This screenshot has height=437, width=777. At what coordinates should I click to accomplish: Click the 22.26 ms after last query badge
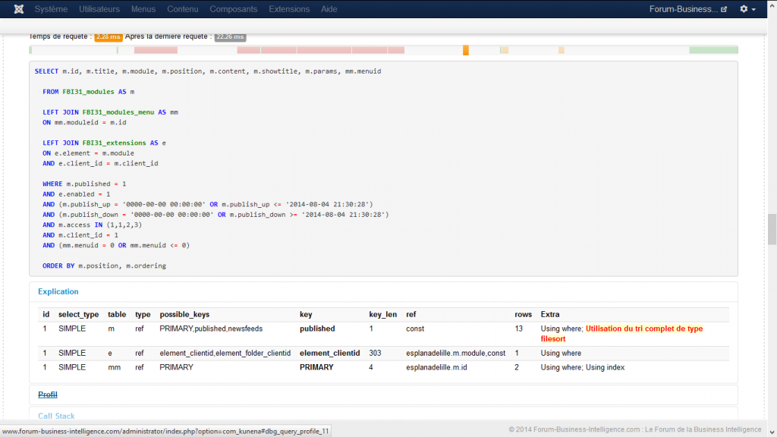[230, 36]
